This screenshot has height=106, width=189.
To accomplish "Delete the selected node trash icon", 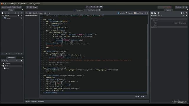I will coord(22,54).
